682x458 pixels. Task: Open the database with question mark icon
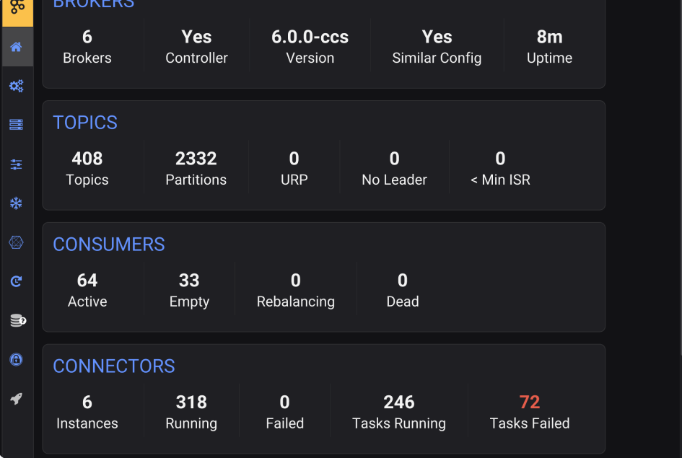(x=17, y=320)
